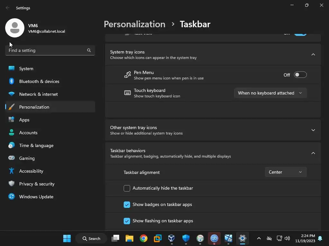Open the qBittorrent icon on taskbar
The image size is (329, 246).
(214, 238)
